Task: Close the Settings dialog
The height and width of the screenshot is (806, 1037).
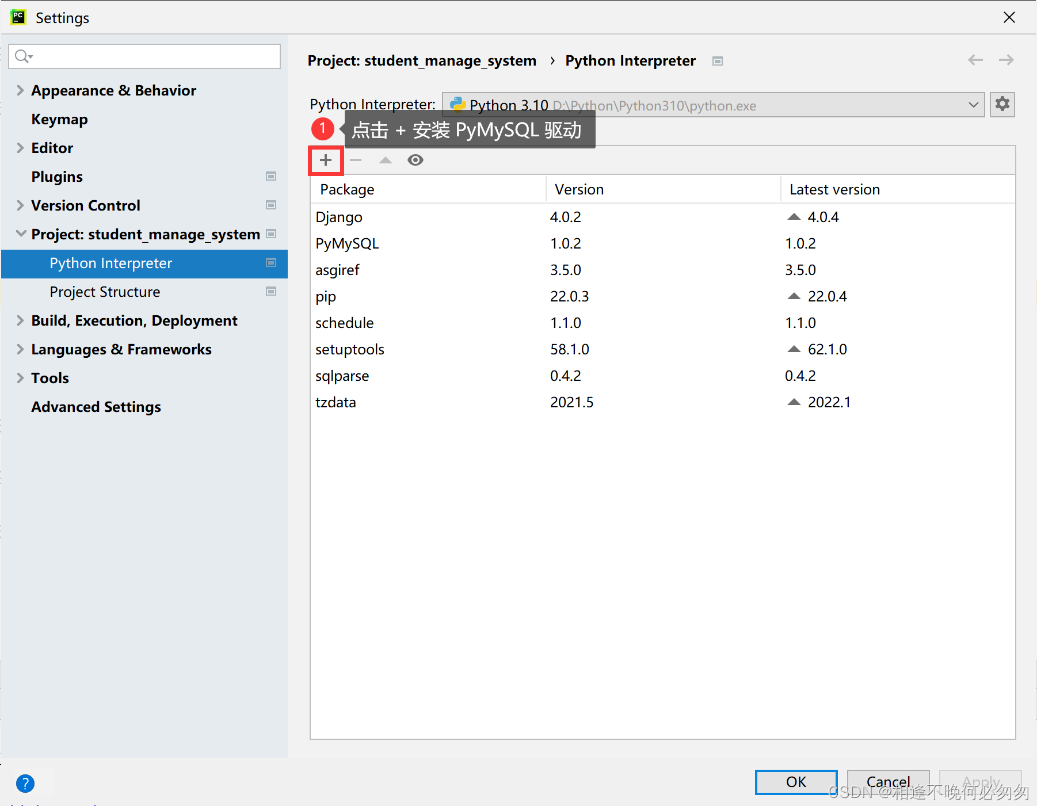Action: tap(1009, 18)
